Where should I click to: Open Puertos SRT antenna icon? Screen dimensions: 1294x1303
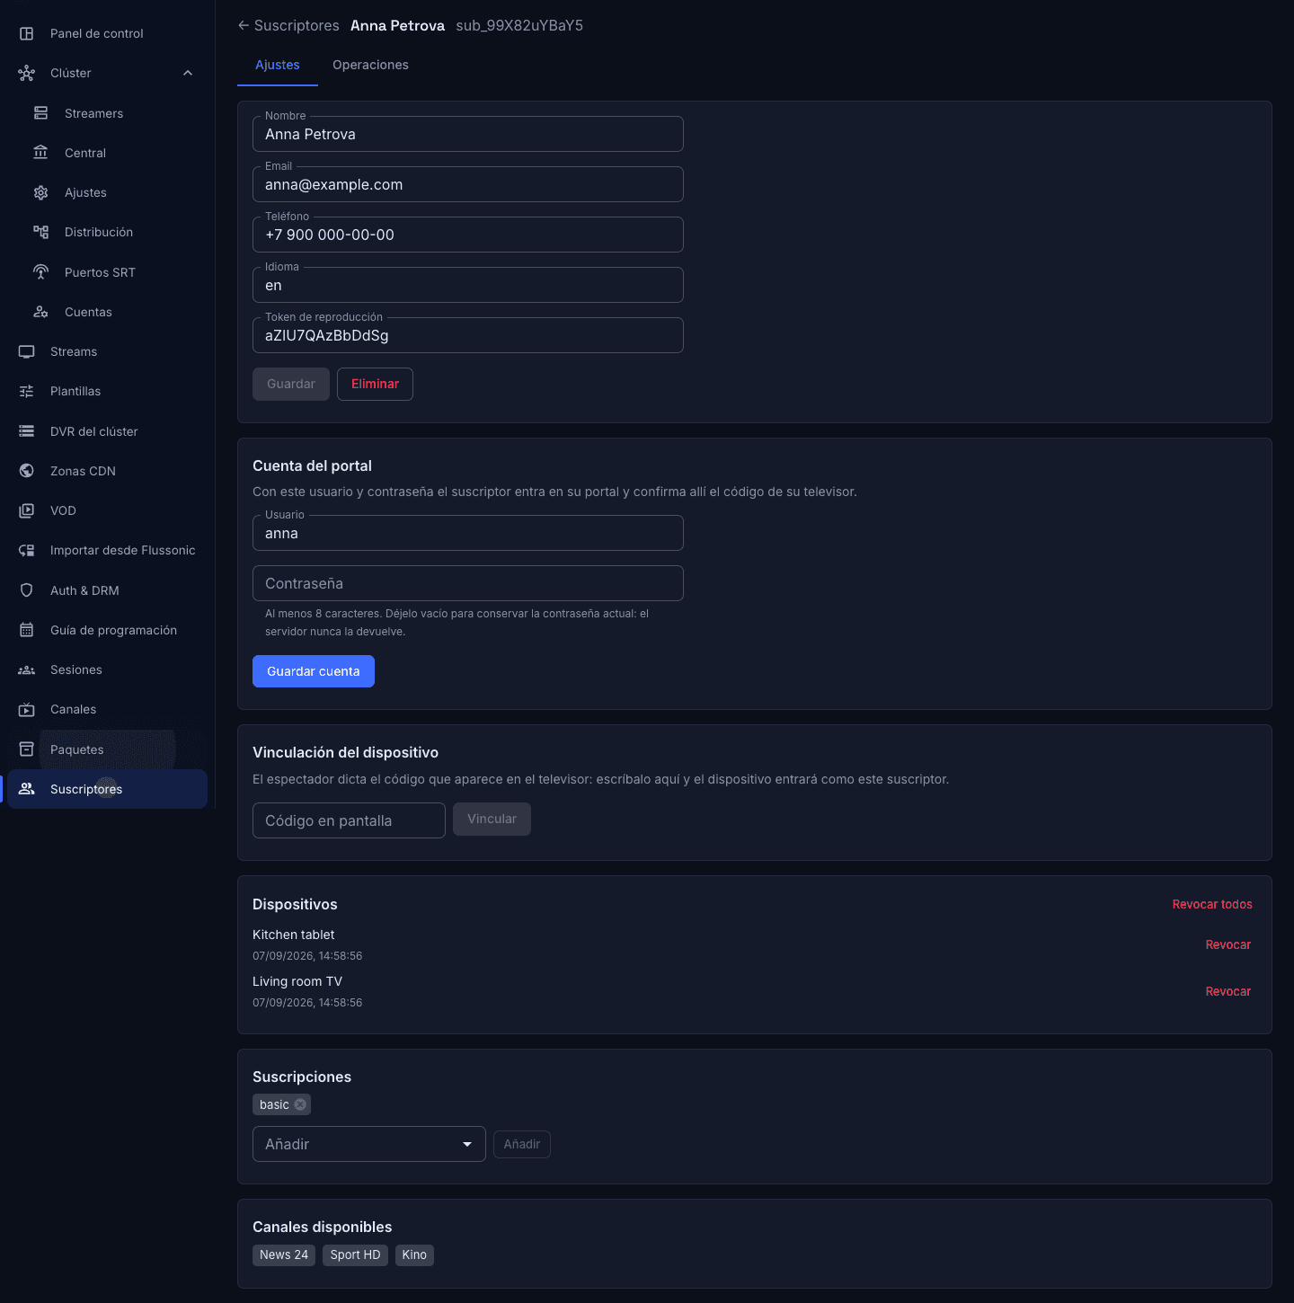point(40,272)
